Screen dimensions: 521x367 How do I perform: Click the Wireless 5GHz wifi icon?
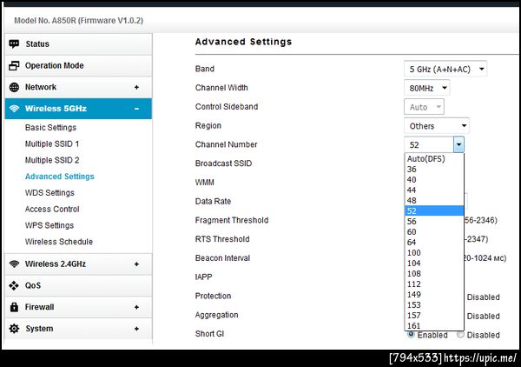(x=14, y=109)
